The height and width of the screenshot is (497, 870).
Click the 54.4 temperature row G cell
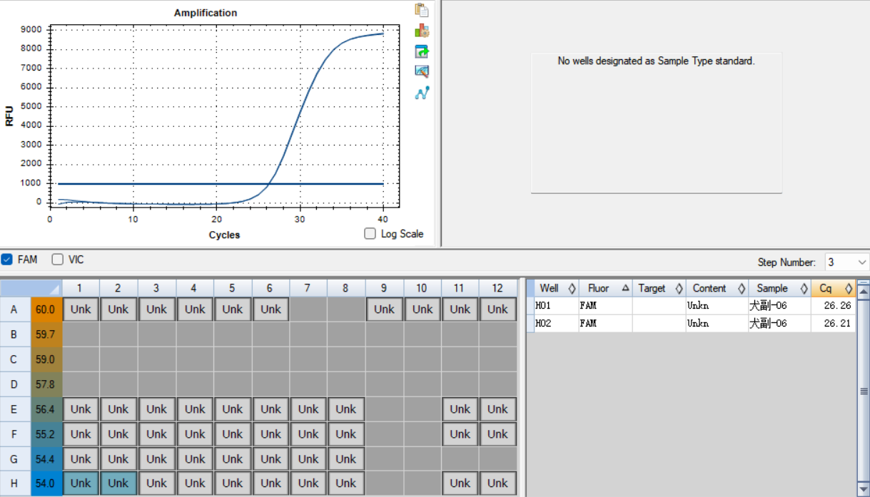[46, 459]
